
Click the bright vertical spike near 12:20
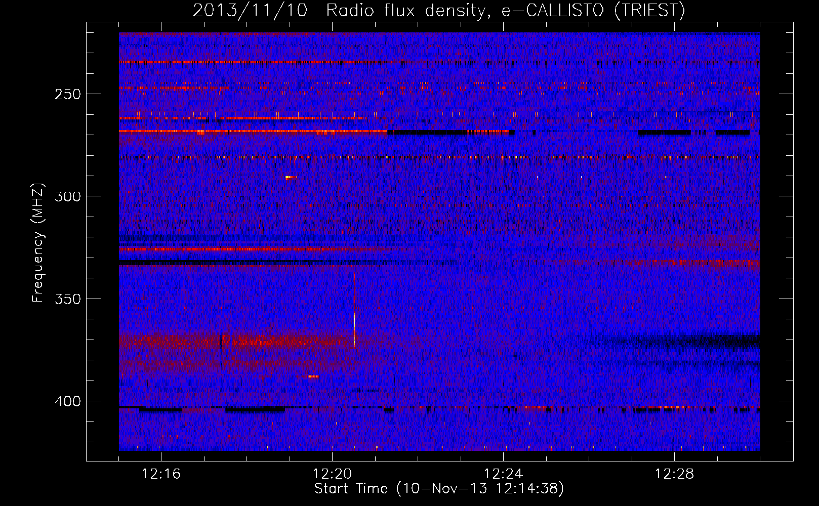click(354, 310)
